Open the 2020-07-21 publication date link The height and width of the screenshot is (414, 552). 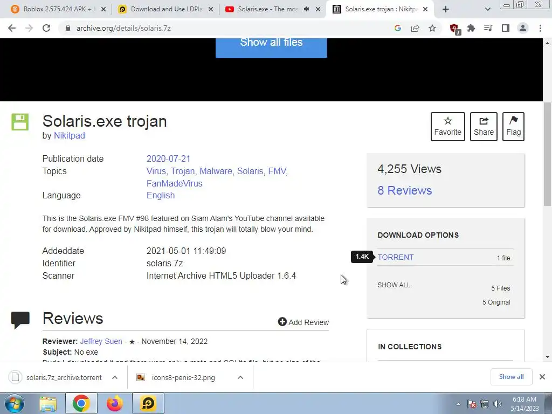[168, 159]
